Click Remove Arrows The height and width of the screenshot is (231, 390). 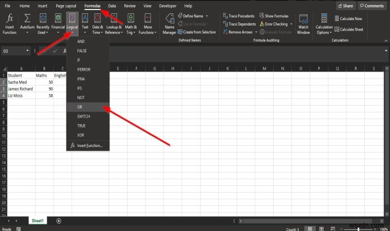tap(238, 32)
